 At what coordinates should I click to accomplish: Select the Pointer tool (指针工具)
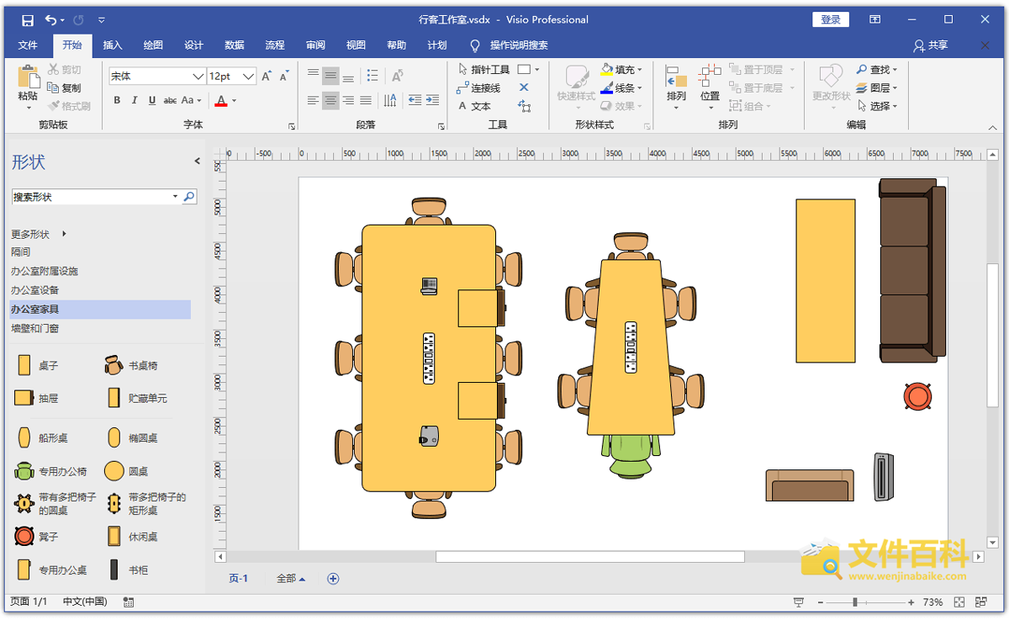click(483, 70)
